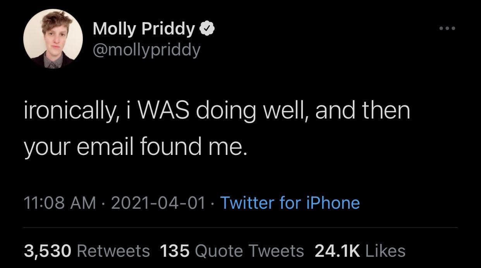Click the 135 quote count number
The height and width of the screenshot is (268, 481).
point(175,251)
